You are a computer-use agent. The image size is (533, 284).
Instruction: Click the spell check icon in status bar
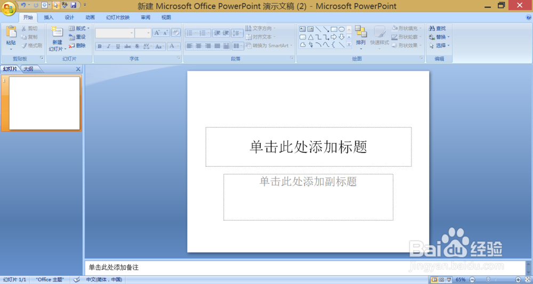click(x=77, y=280)
